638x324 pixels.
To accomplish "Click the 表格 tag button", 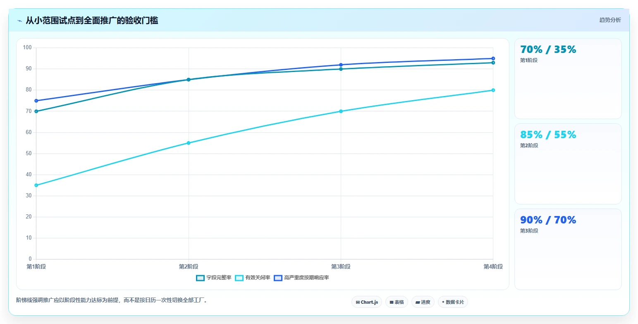I will tap(397, 302).
